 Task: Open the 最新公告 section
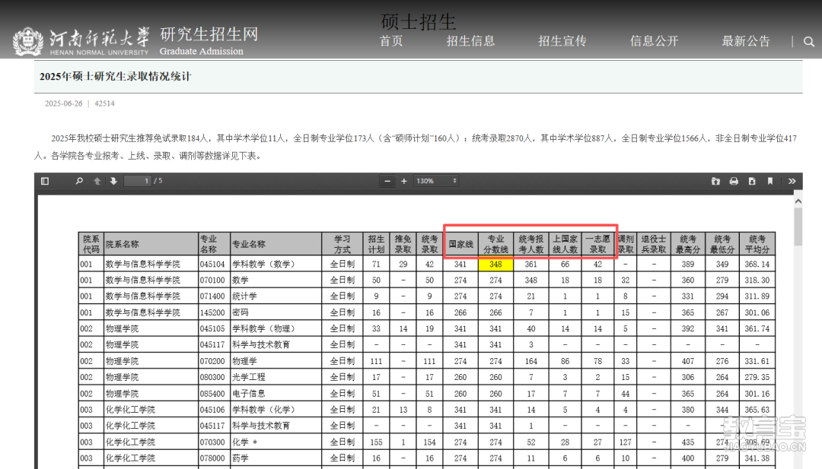pos(746,42)
